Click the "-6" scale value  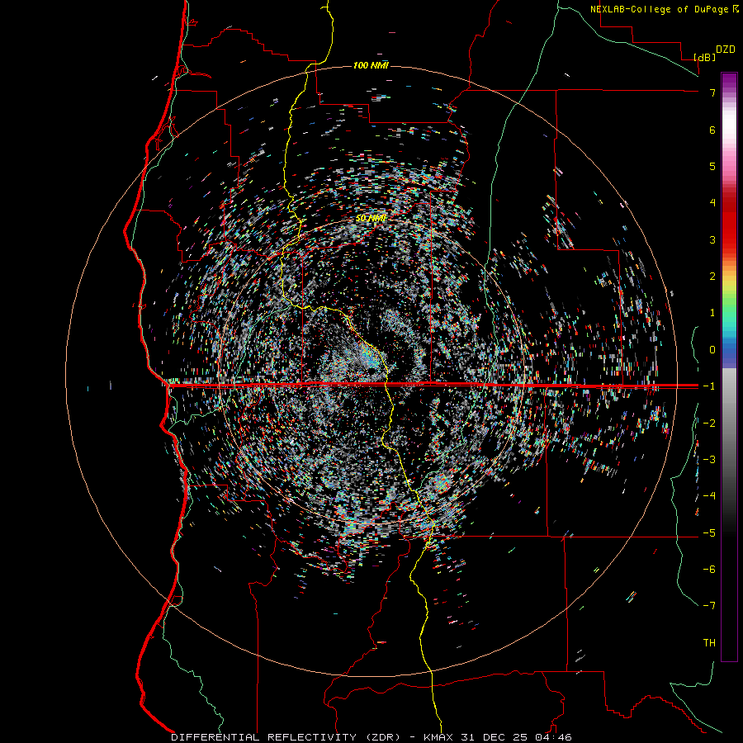click(x=709, y=570)
